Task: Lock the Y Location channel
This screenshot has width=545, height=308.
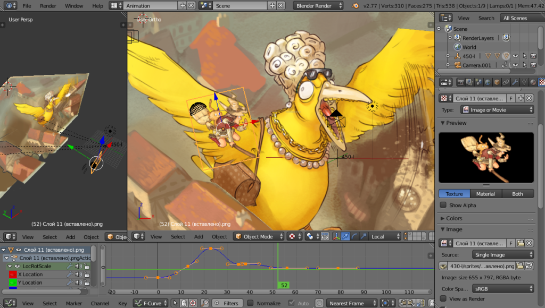Action: coord(86,283)
